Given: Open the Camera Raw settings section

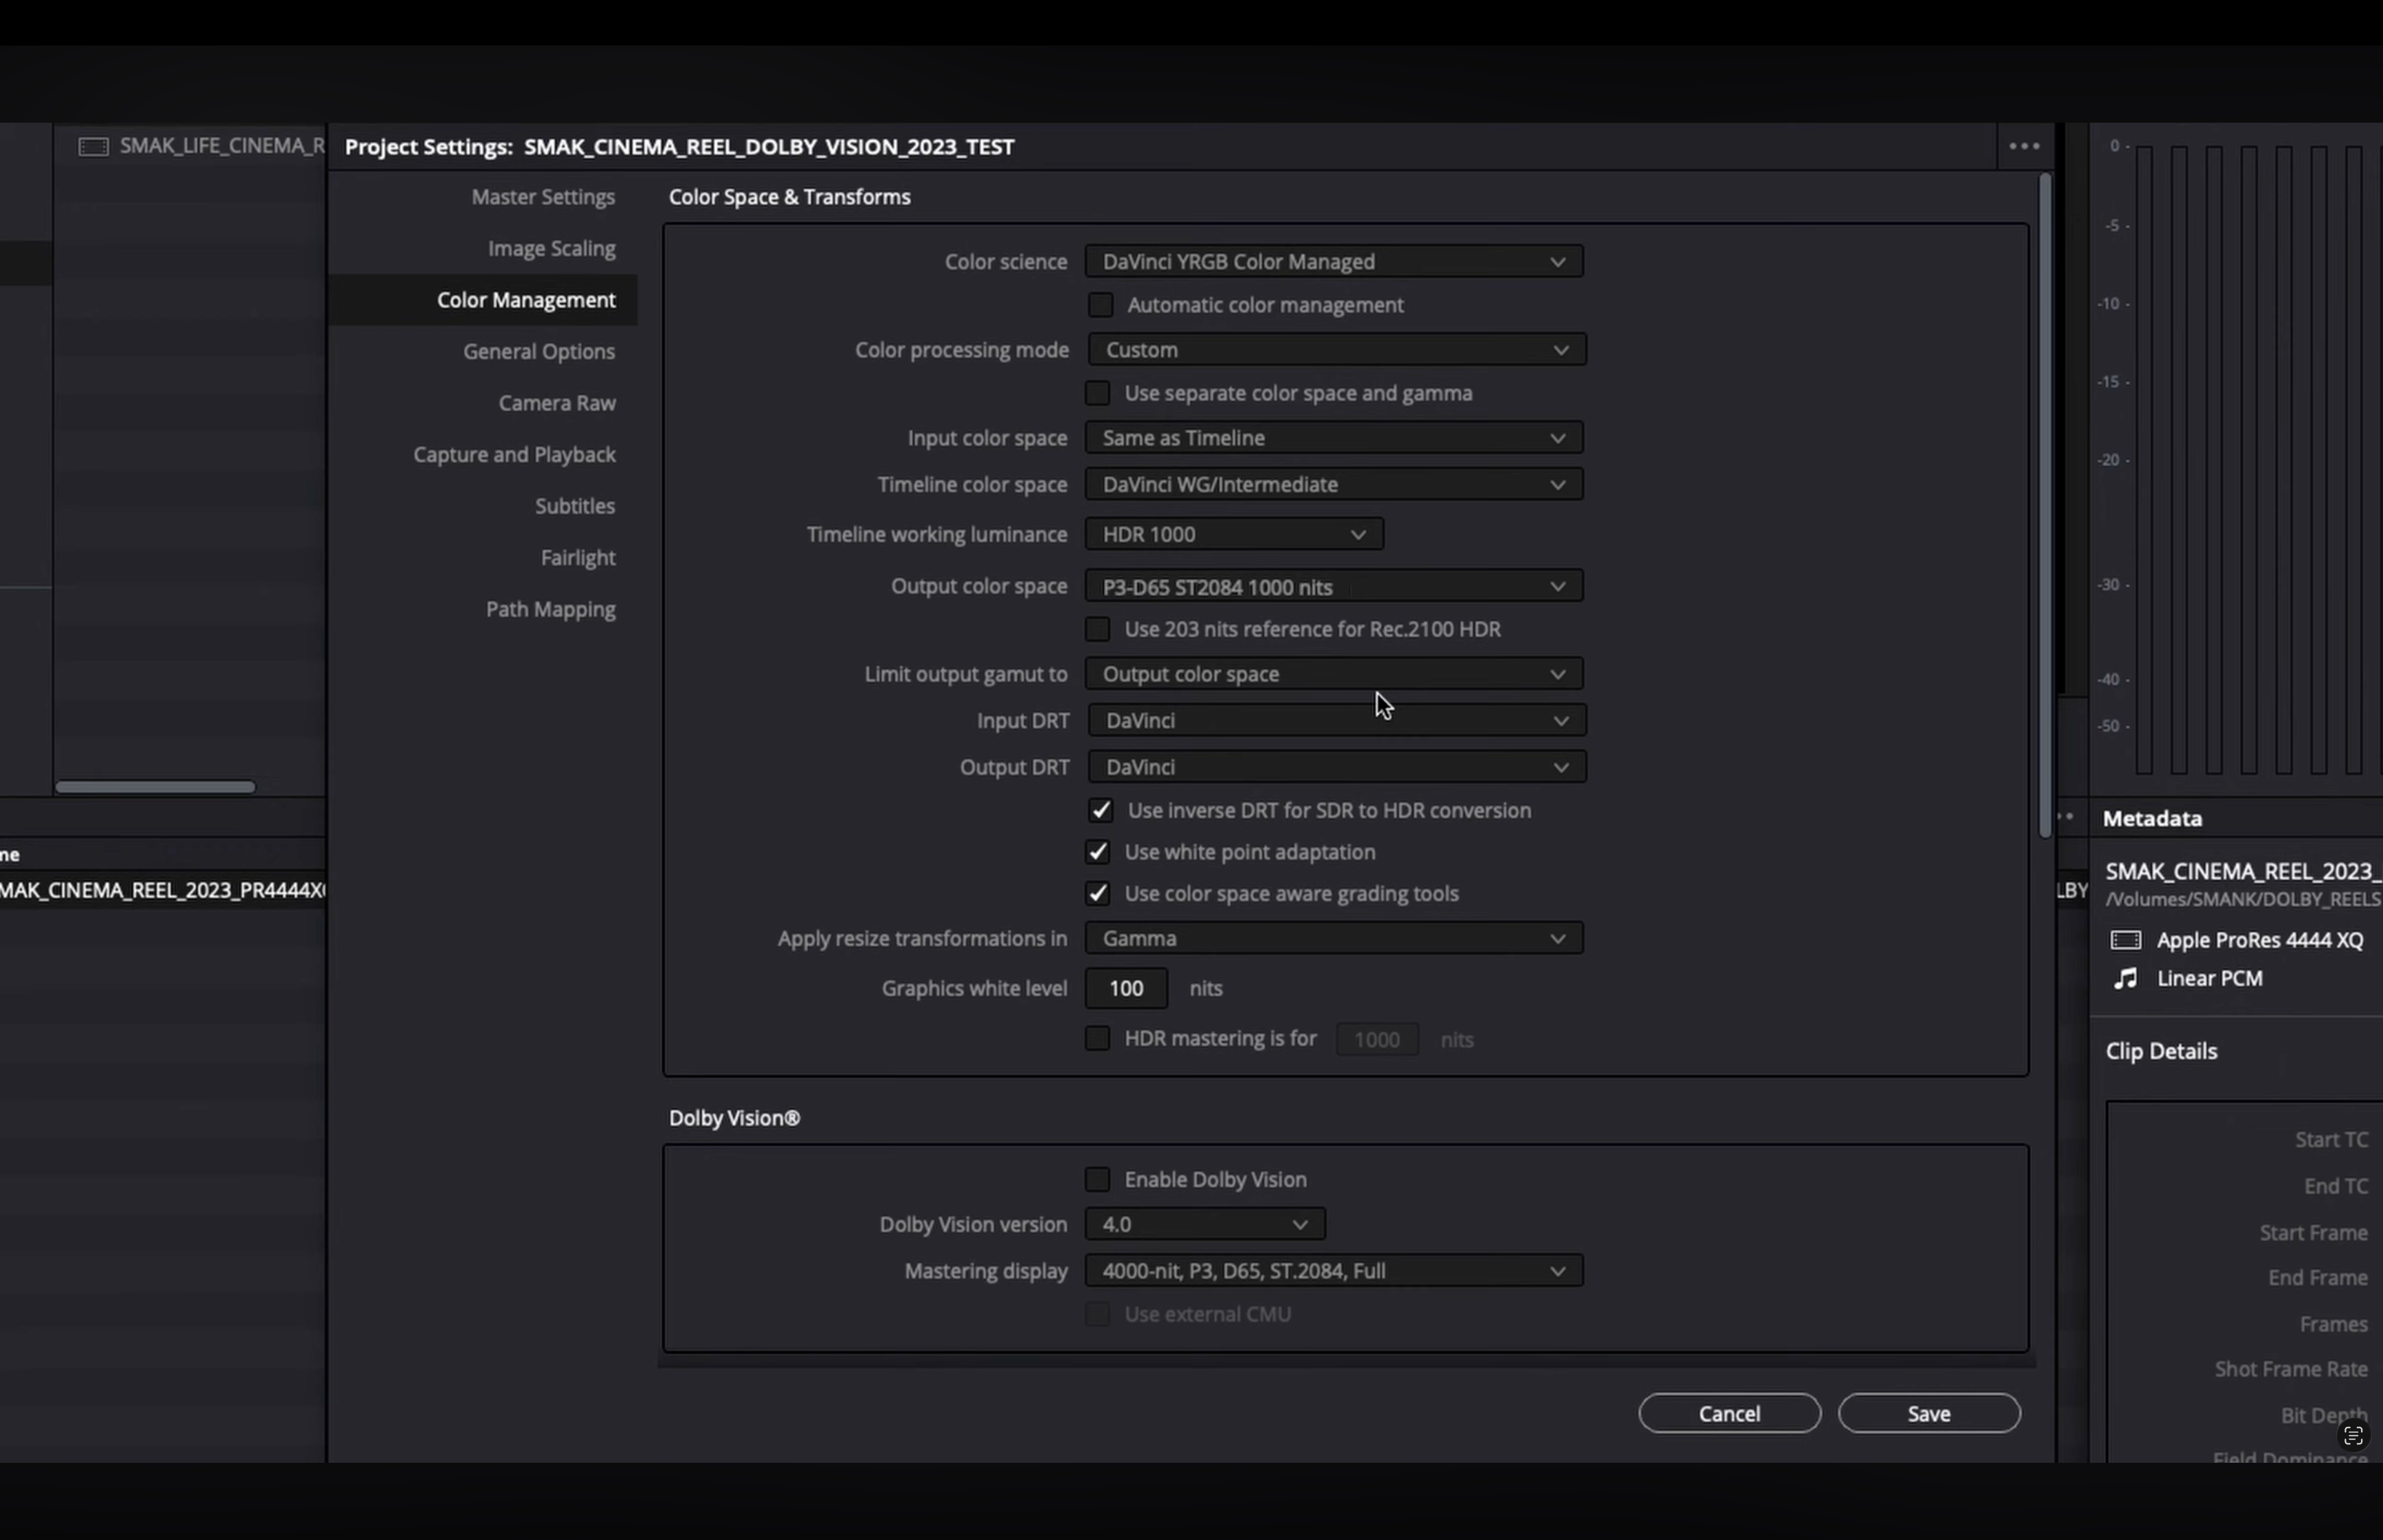Looking at the screenshot, I should 556,403.
